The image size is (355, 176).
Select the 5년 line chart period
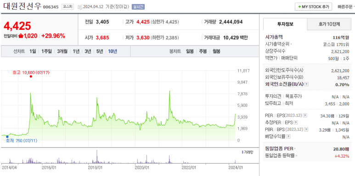pyautogui.click(x=100, y=51)
